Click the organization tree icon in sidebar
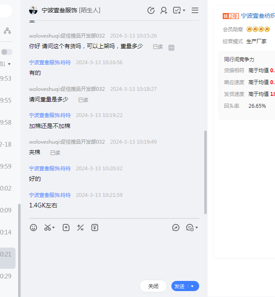The width and height of the screenshot is (275, 297). 7,31
